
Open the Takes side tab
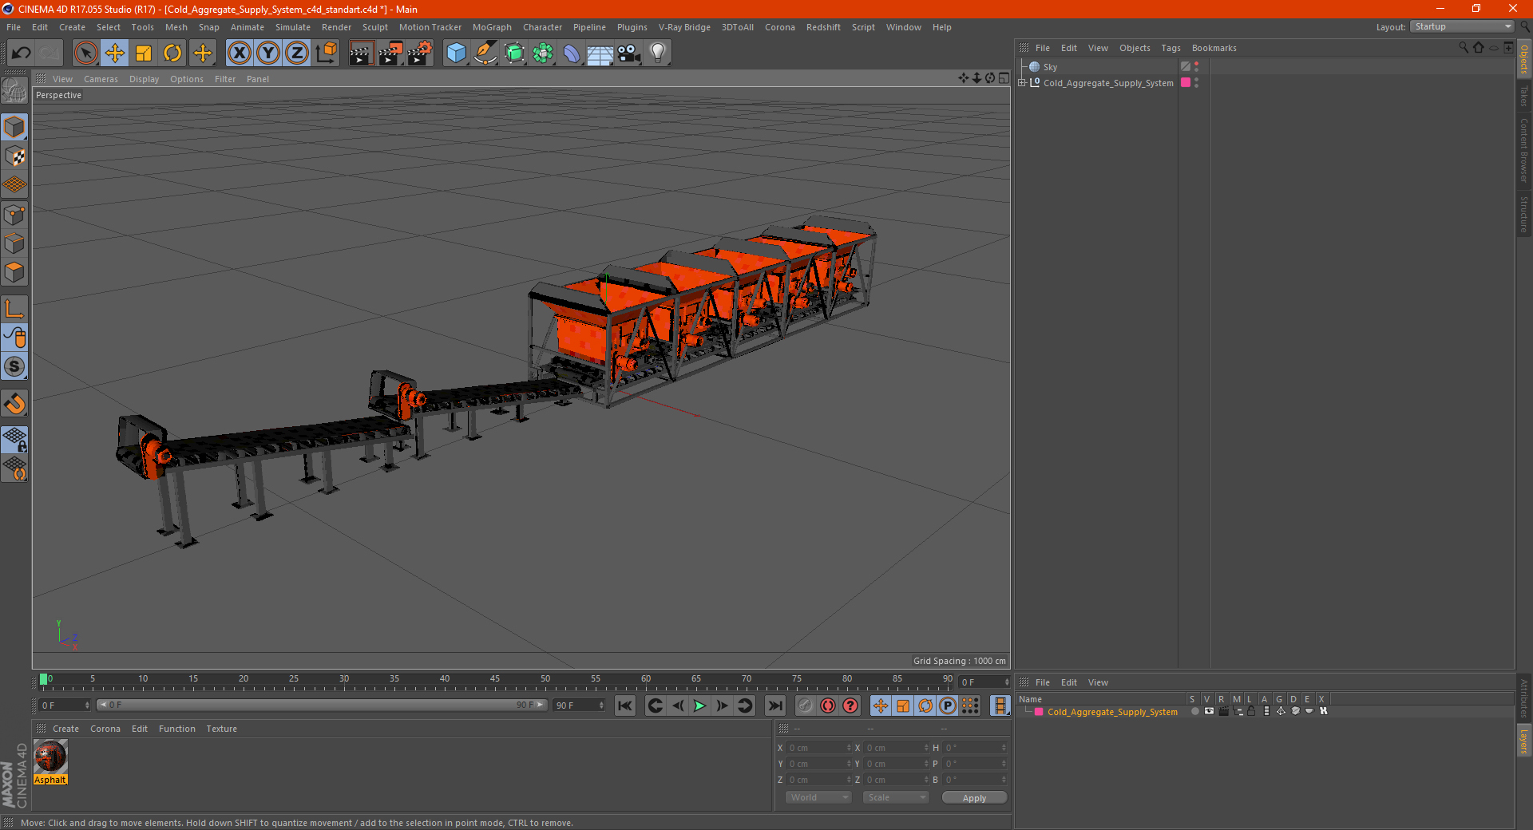tap(1523, 96)
